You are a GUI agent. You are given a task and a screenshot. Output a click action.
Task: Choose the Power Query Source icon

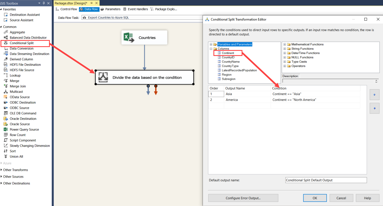pyautogui.click(x=6, y=129)
